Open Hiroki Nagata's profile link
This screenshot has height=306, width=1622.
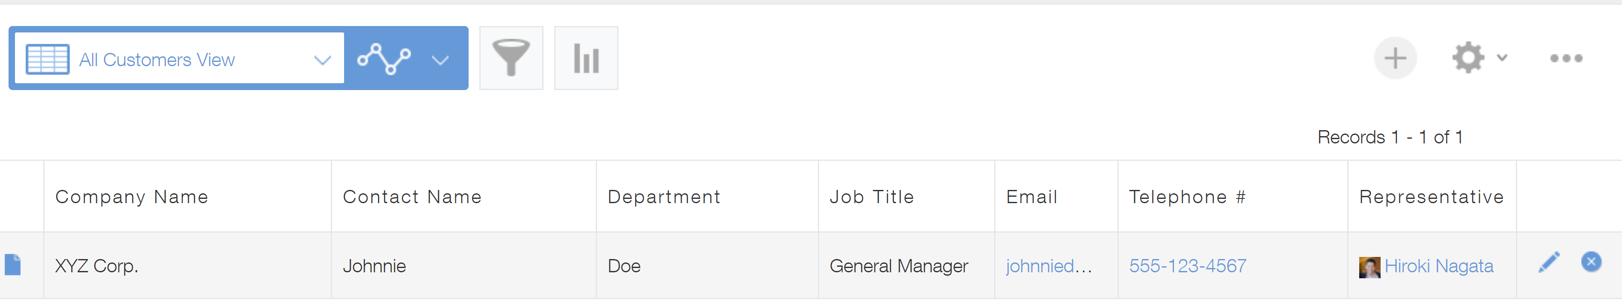click(1438, 266)
